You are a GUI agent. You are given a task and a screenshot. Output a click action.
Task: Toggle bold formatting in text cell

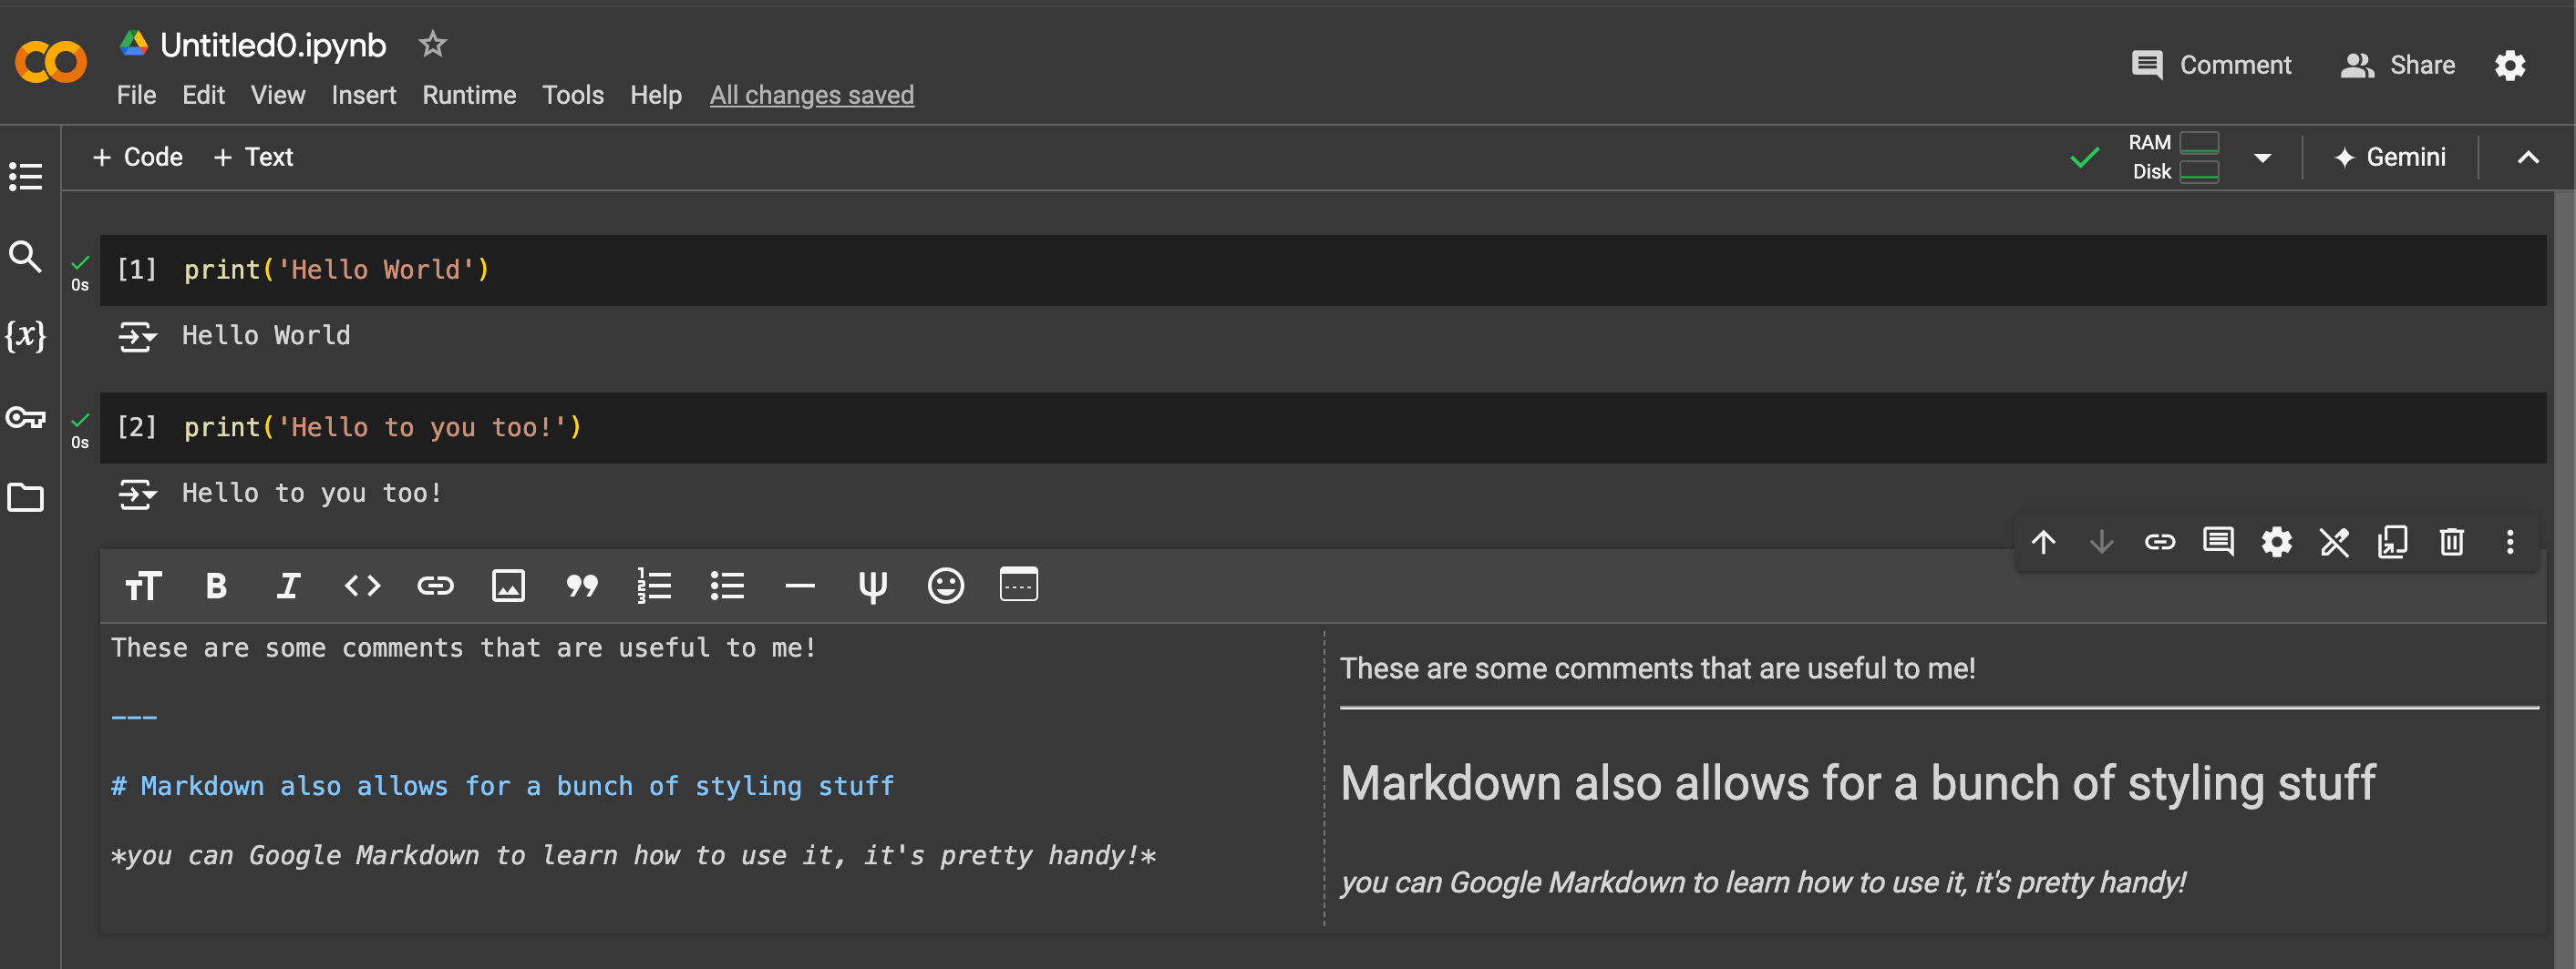click(x=216, y=586)
